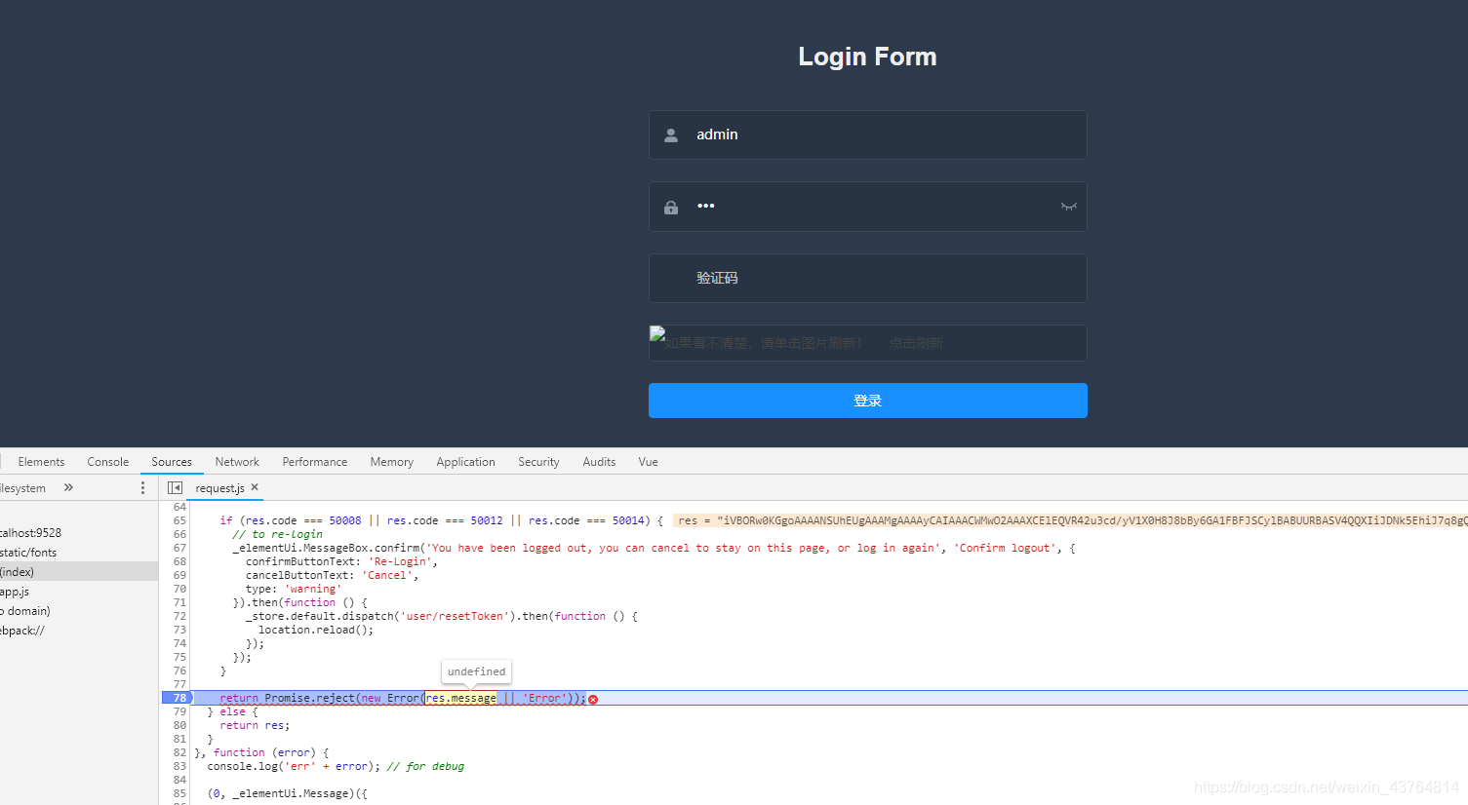
Task: Open the Console tab in DevTools
Action: [108, 462]
